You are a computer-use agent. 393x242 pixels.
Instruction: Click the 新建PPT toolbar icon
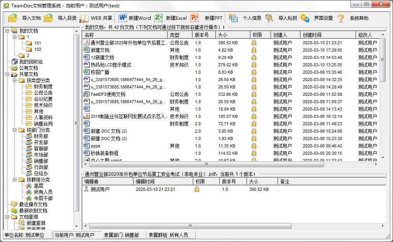pos(195,18)
